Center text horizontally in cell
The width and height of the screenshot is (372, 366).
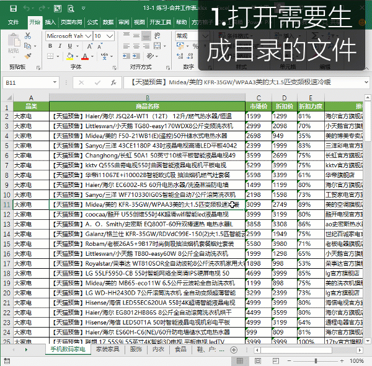(x=136, y=46)
